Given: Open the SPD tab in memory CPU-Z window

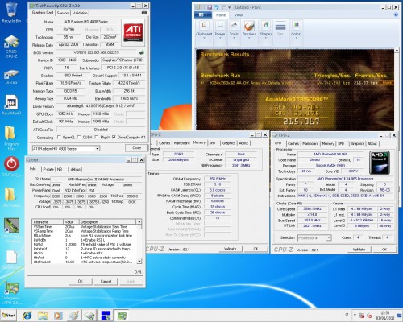Looking at the screenshot, I should [212, 143].
